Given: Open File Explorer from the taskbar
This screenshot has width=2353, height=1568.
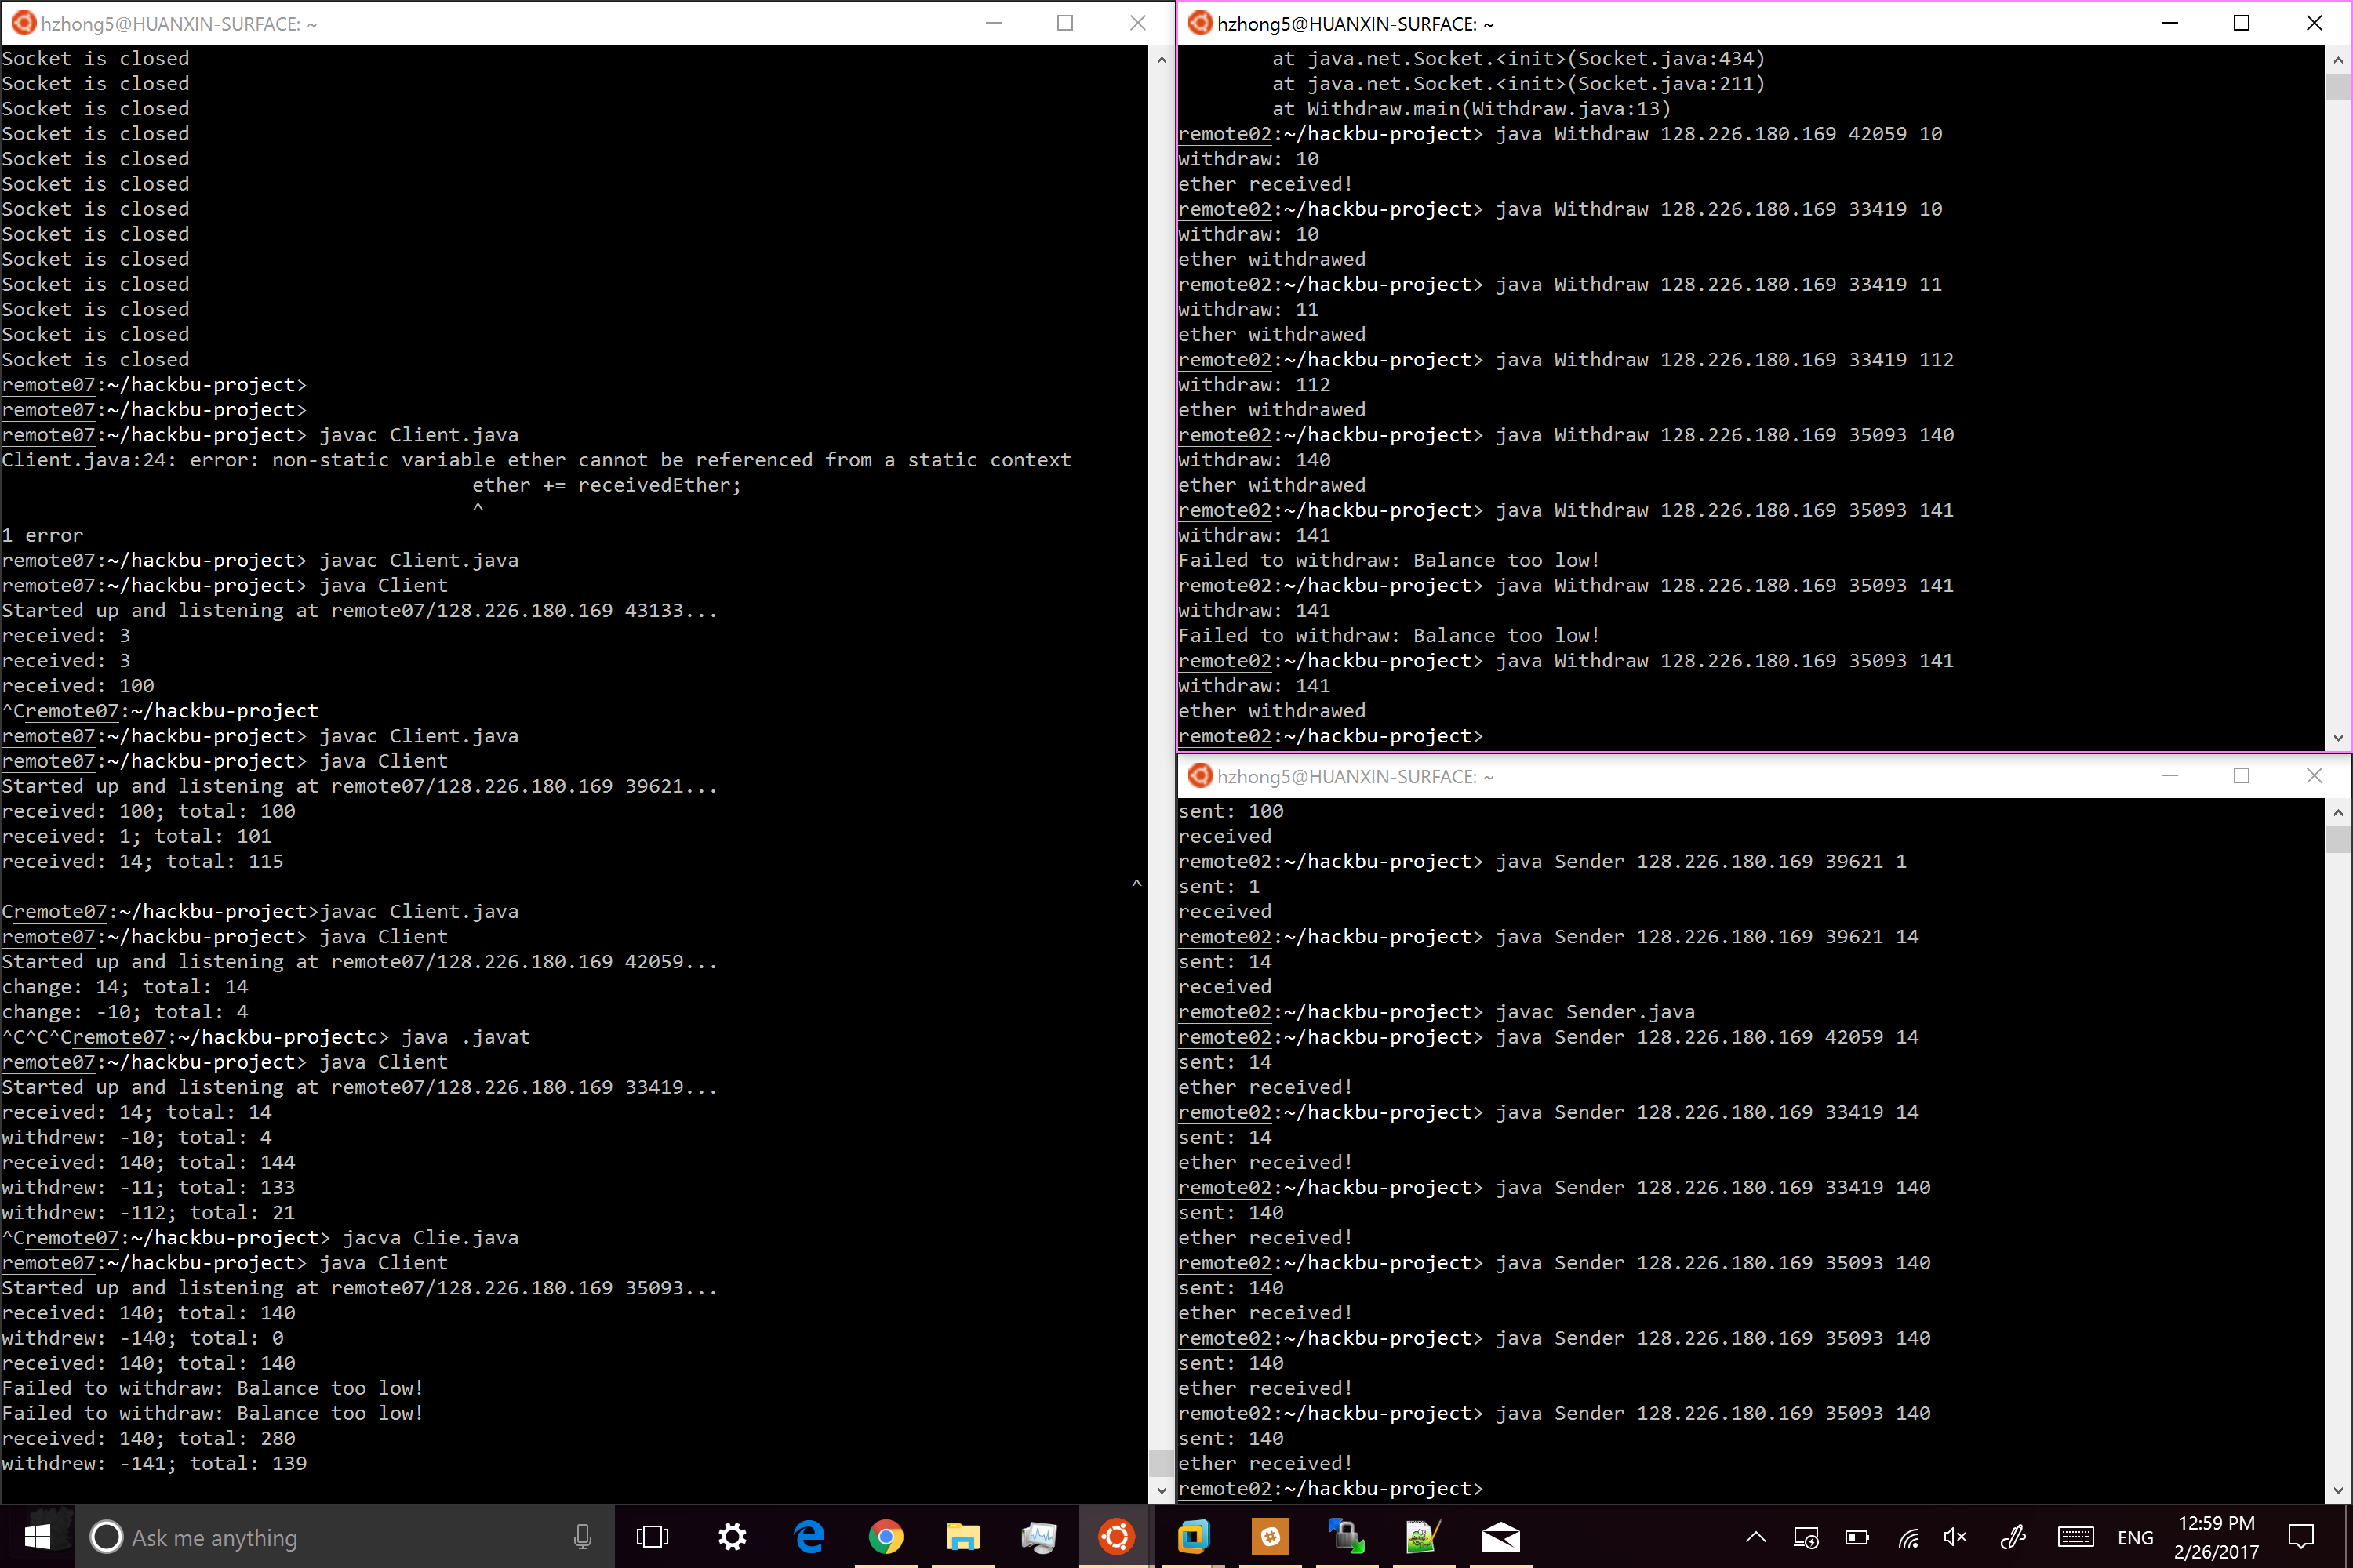Looking at the screenshot, I should (x=962, y=1537).
